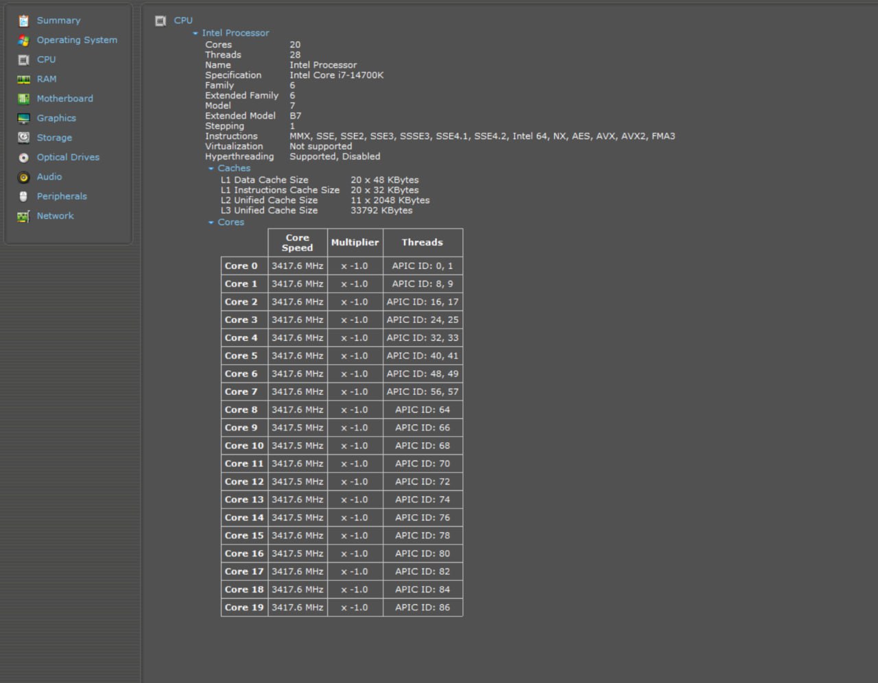The height and width of the screenshot is (683, 878).
Task: Select the Core 0 row label
Action: tap(241, 266)
